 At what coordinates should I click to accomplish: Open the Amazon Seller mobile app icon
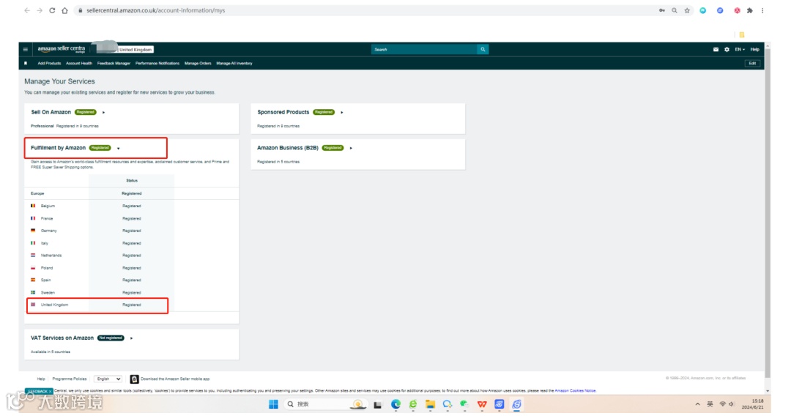pos(134,379)
